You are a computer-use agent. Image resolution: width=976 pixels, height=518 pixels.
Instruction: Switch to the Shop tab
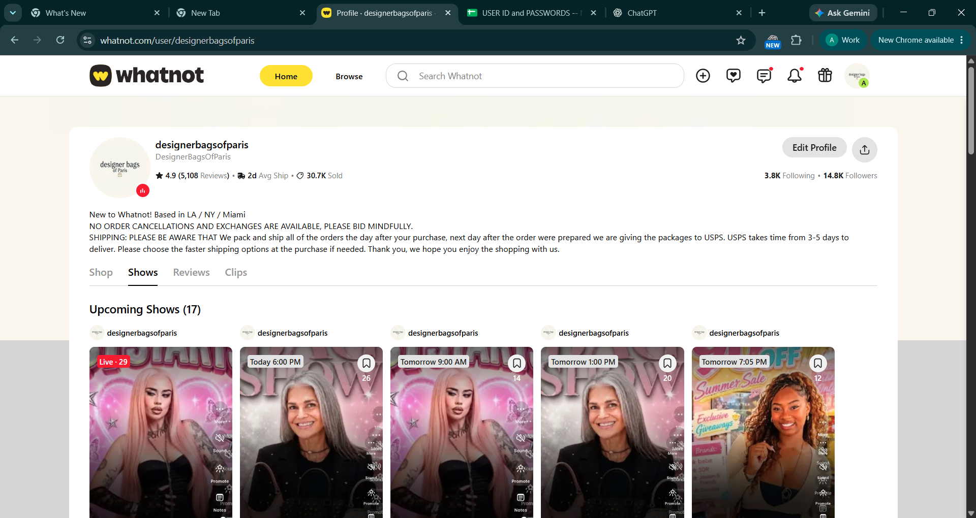[x=101, y=273]
